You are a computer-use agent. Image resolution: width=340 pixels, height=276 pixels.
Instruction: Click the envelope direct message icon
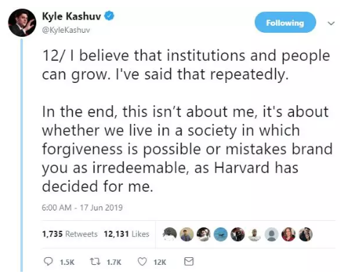click(x=189, y=261)
